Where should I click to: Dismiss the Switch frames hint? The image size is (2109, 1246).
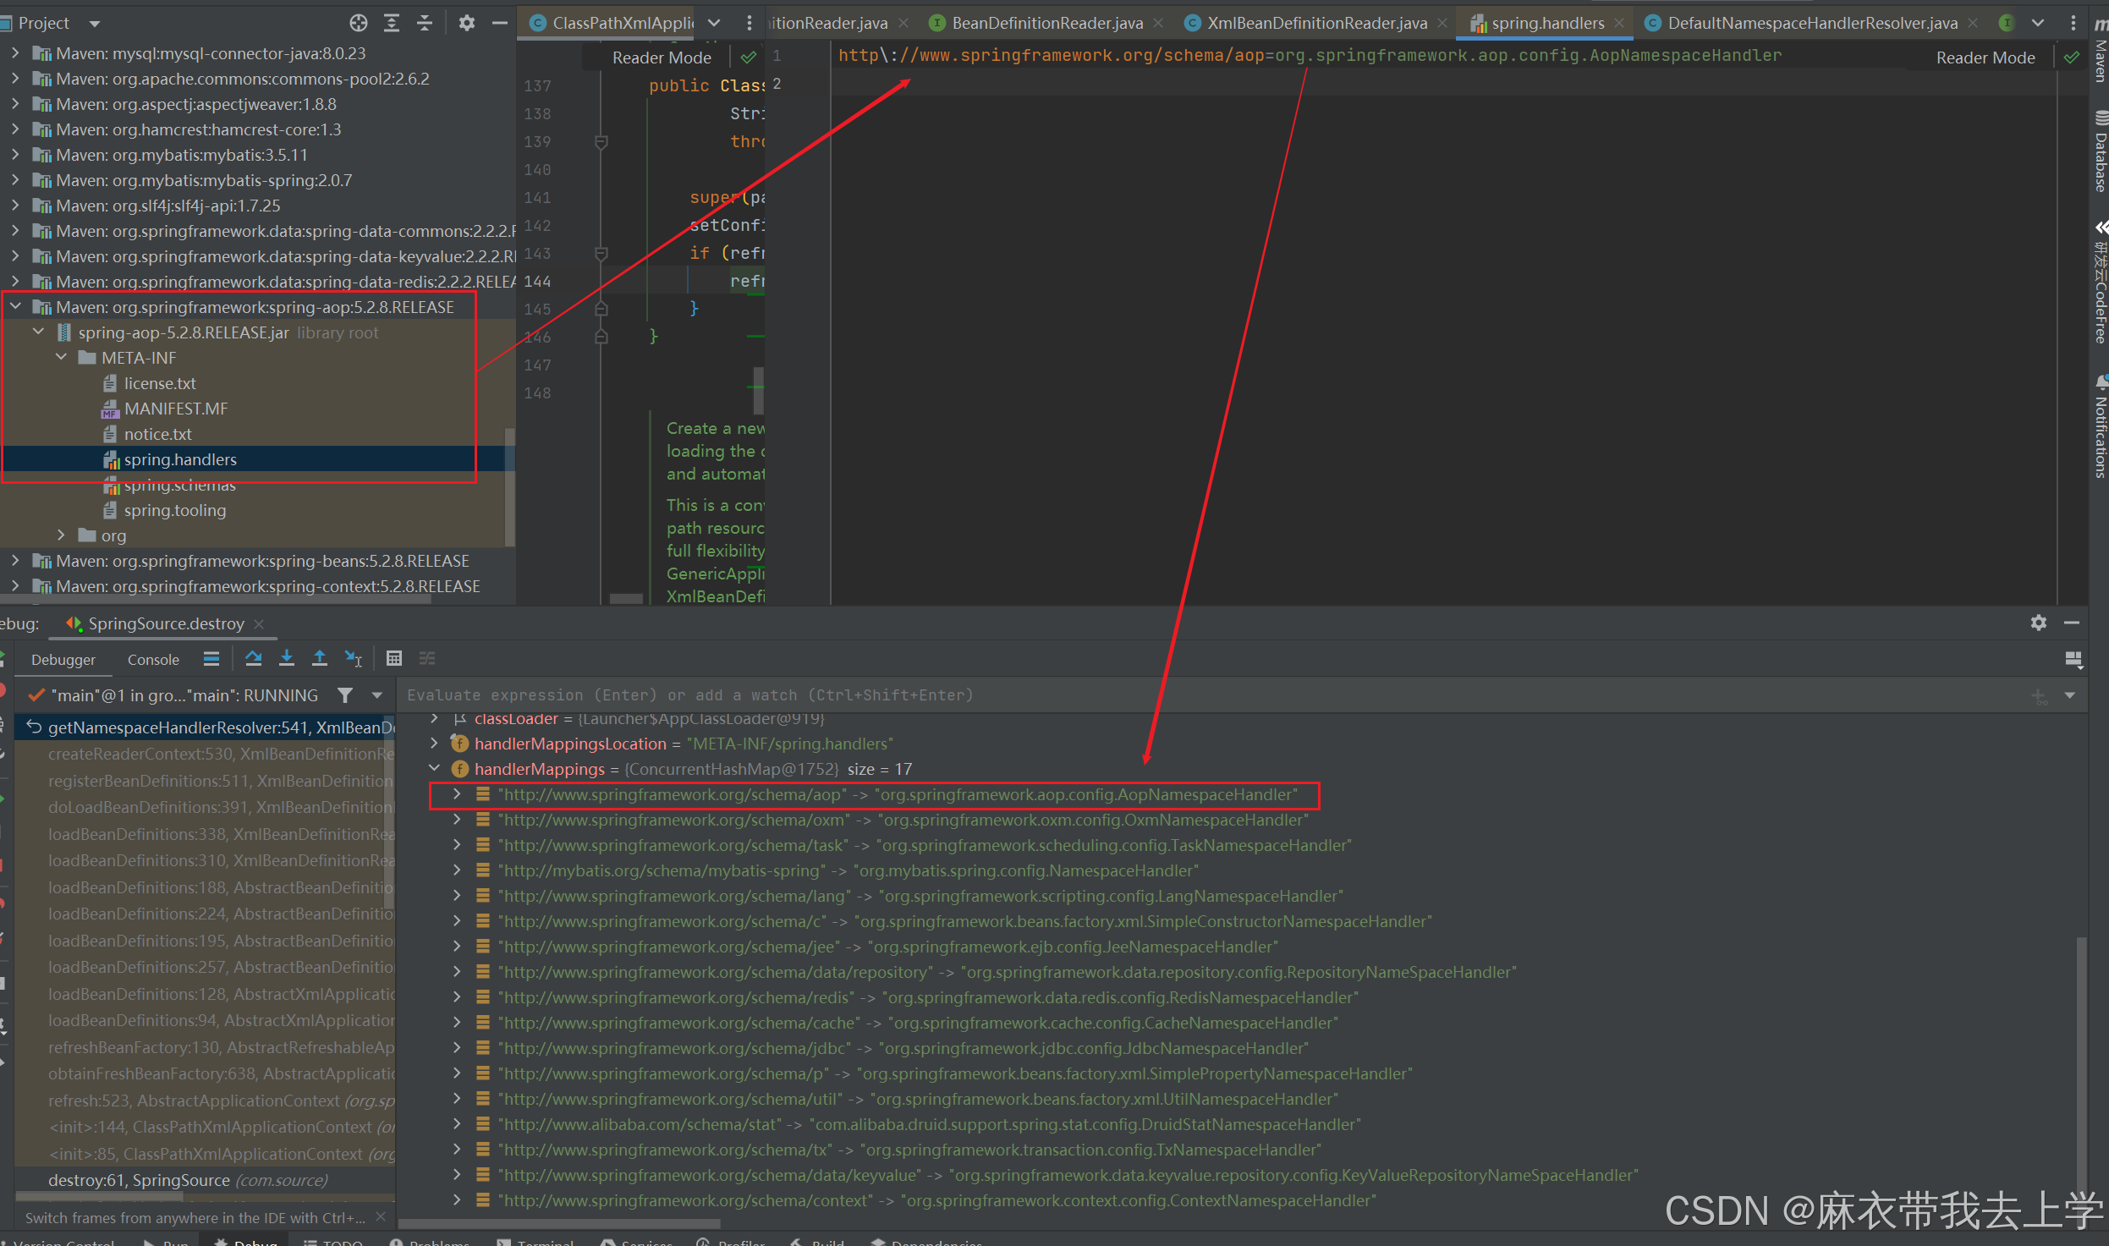click(381, 1217)
